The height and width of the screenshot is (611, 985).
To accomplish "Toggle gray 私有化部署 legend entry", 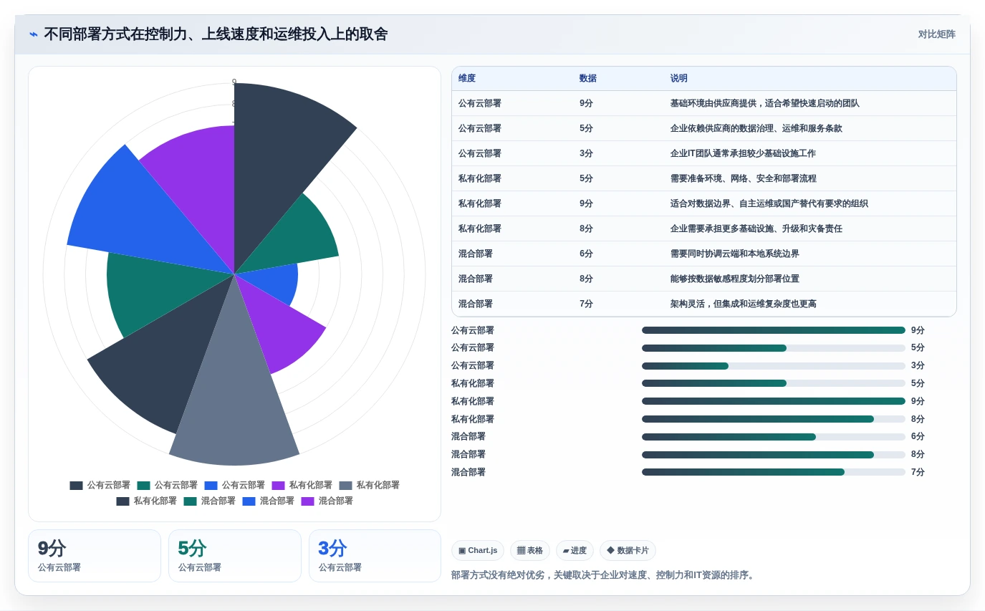I will 370,486.
